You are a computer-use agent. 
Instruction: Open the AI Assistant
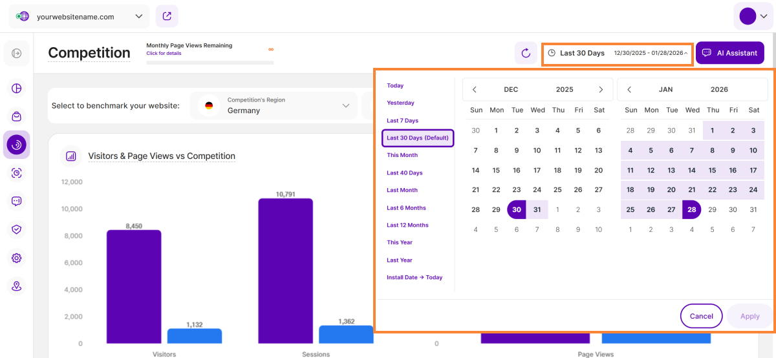[729, 53]
